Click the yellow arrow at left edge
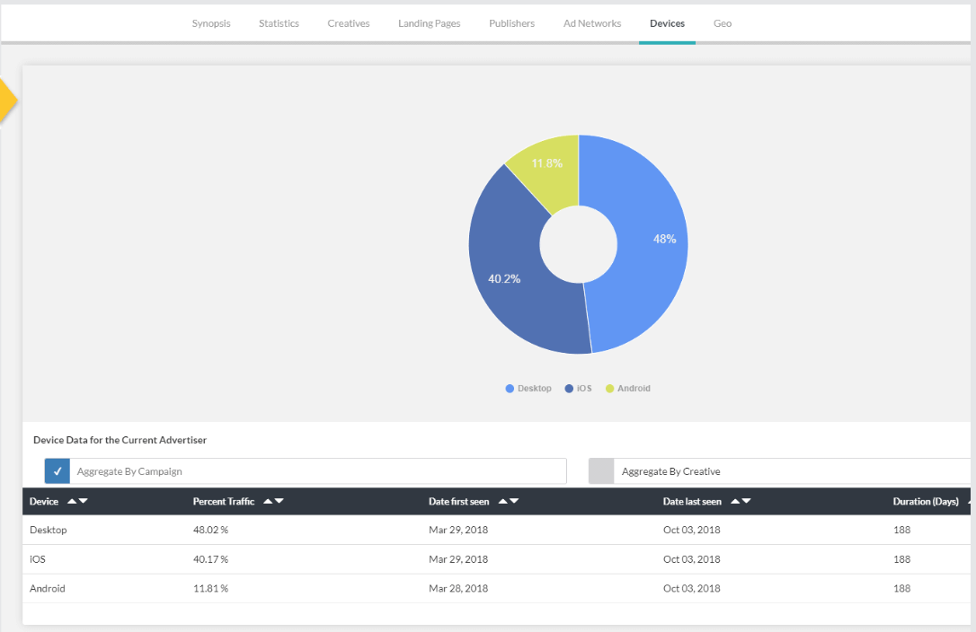Image resolution: width=976 pixels, height=632 pixels. tap(7, 99)
